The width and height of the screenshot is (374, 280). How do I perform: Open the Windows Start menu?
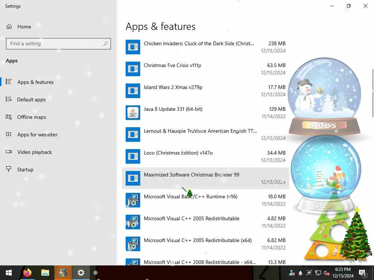(9, 273)
